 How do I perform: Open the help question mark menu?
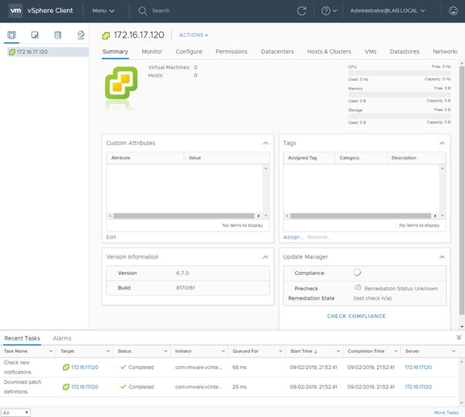329,11
